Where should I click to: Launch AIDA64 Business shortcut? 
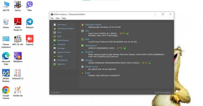click(x=6, y=76)
